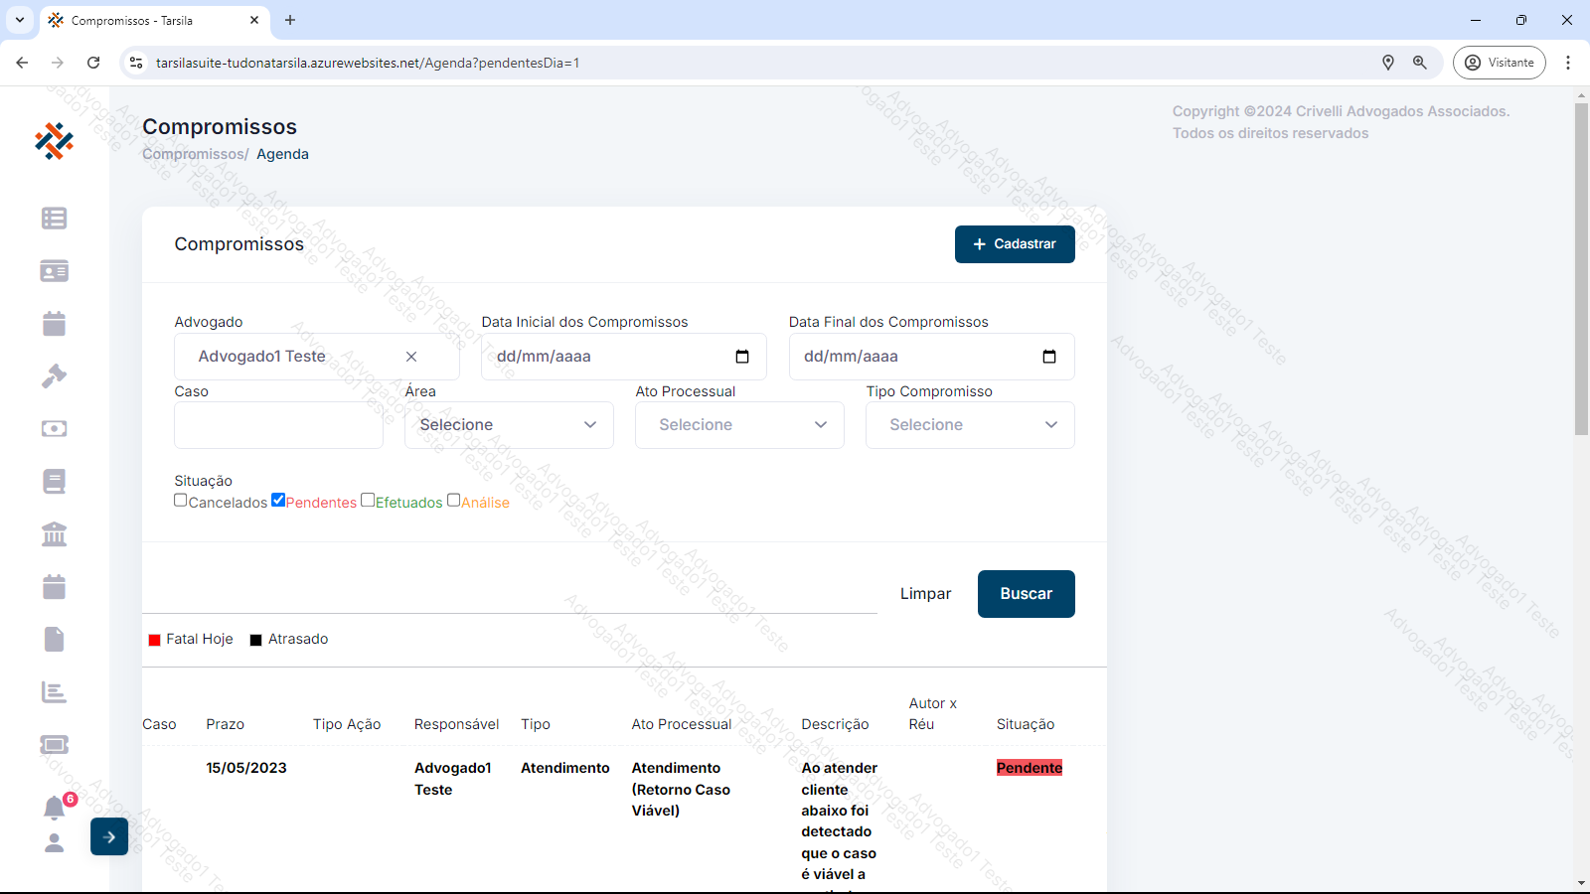Switch to the Compromissos - Tarsila browser tab
1590x894 pixels.
click(x=149, y=20)
